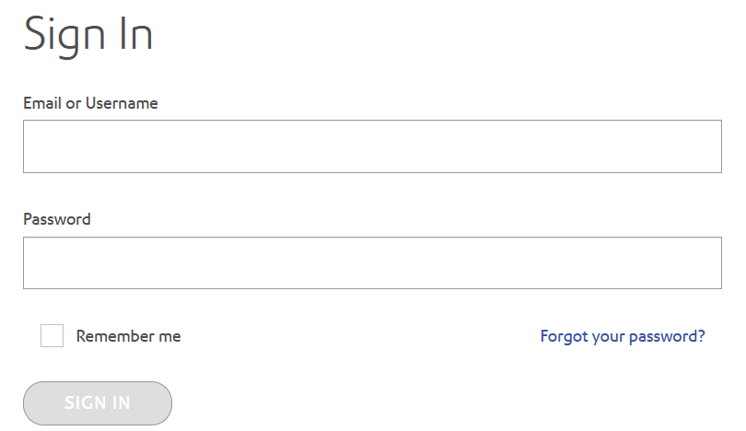Click inside the first text box on the form
The image size is (746, 431).
pos(372,146)
